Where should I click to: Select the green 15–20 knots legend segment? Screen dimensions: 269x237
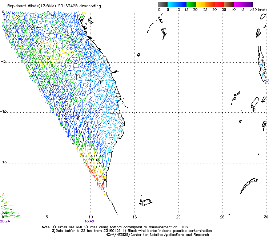(191, 4)
